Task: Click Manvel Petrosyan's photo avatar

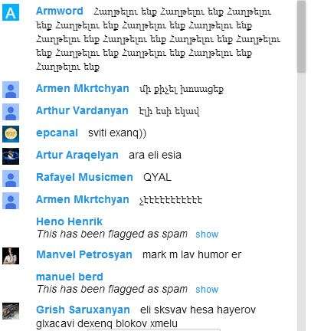Action: click(x=11, y=256)
